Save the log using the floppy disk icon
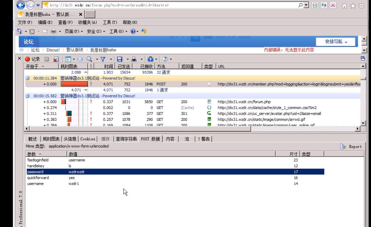The height and width of the screenshot is (227, 371). 119,59
